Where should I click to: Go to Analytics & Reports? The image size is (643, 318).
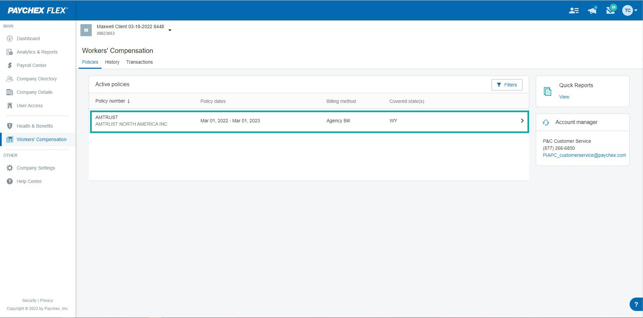(37, 52)
